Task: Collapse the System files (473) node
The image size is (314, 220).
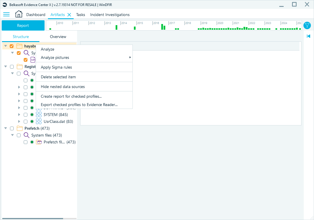Action: 12,135
